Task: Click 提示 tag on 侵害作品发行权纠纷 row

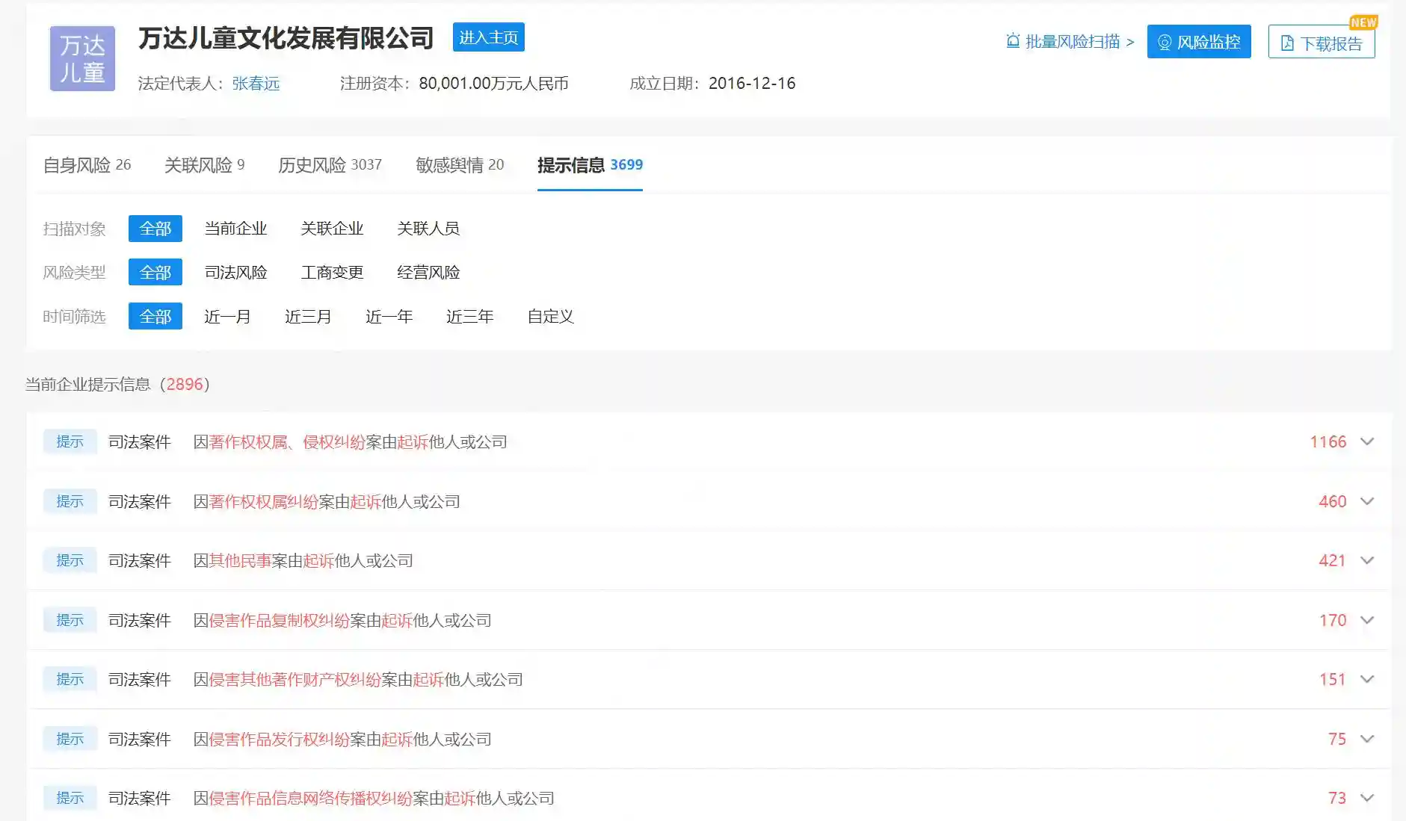Action: point(70,739)
